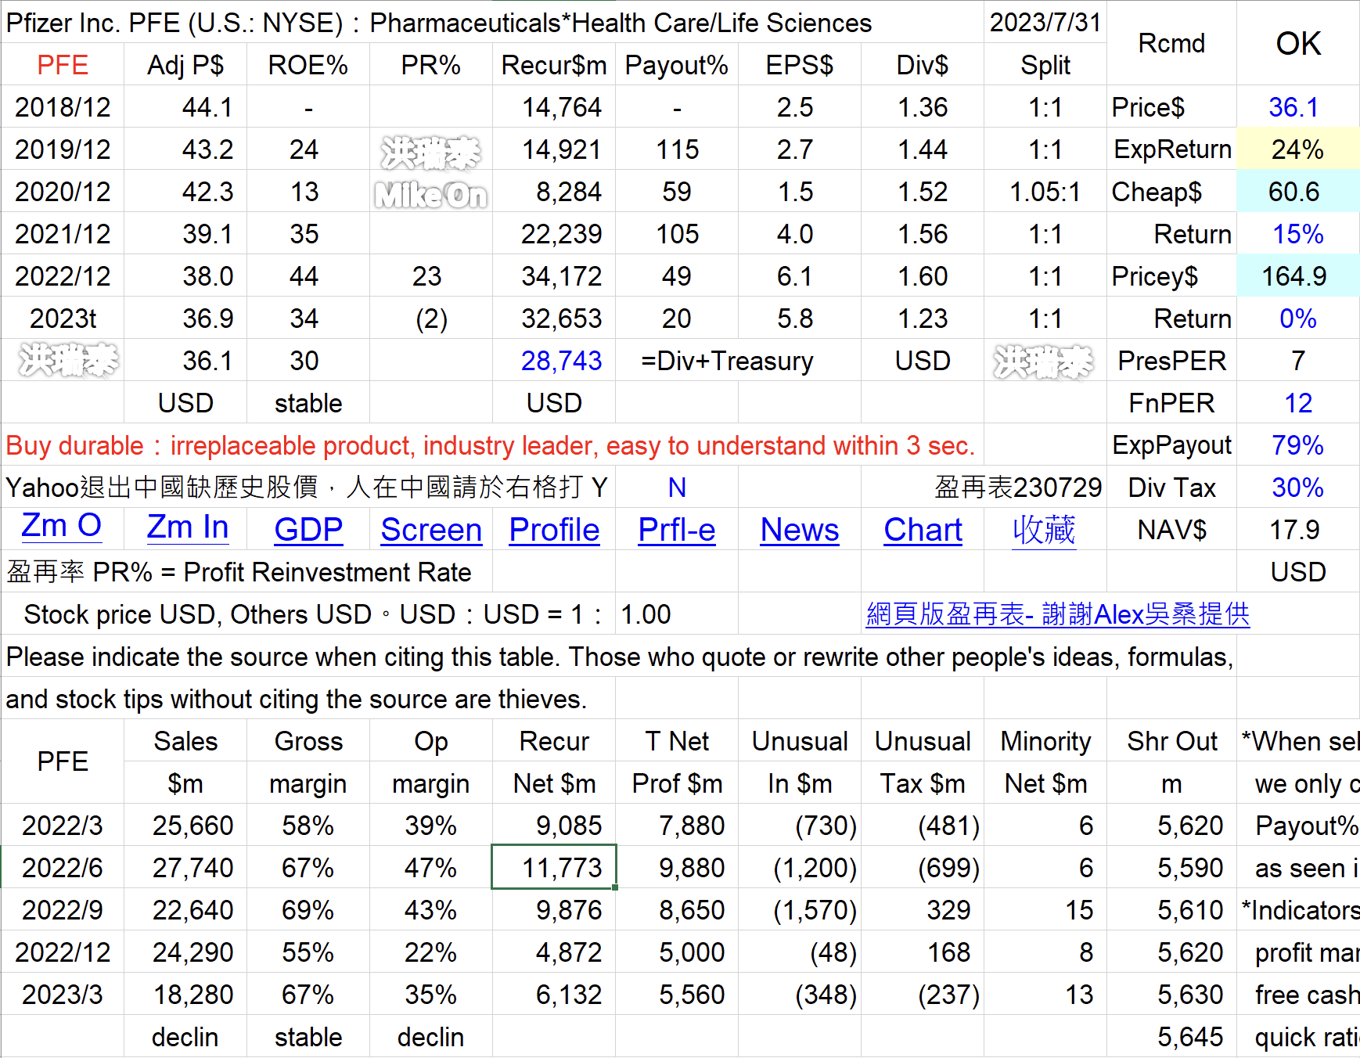
Task: Select the 5,645 shares outstanding value
Action: point(1171,1037)
